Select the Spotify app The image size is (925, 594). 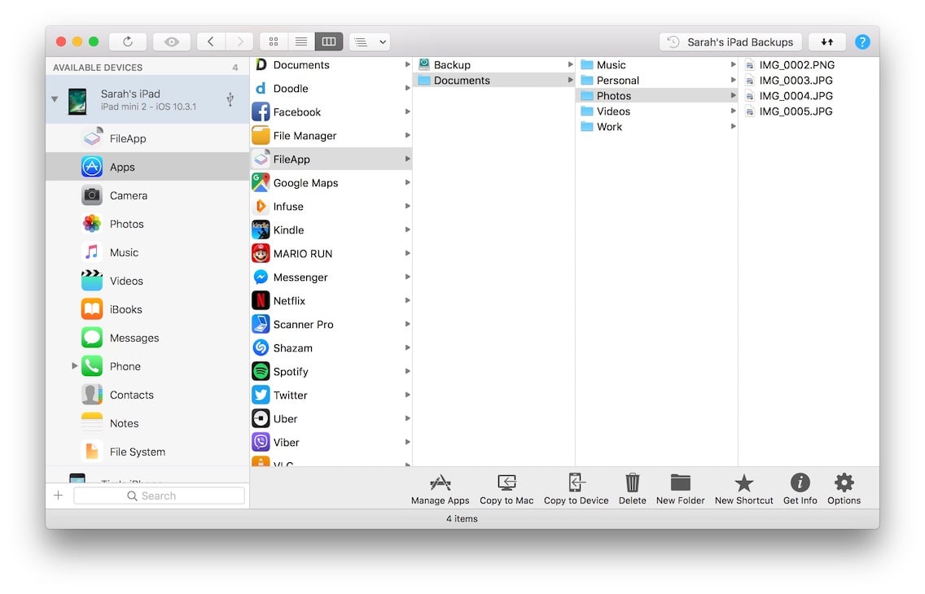(331, 371)
